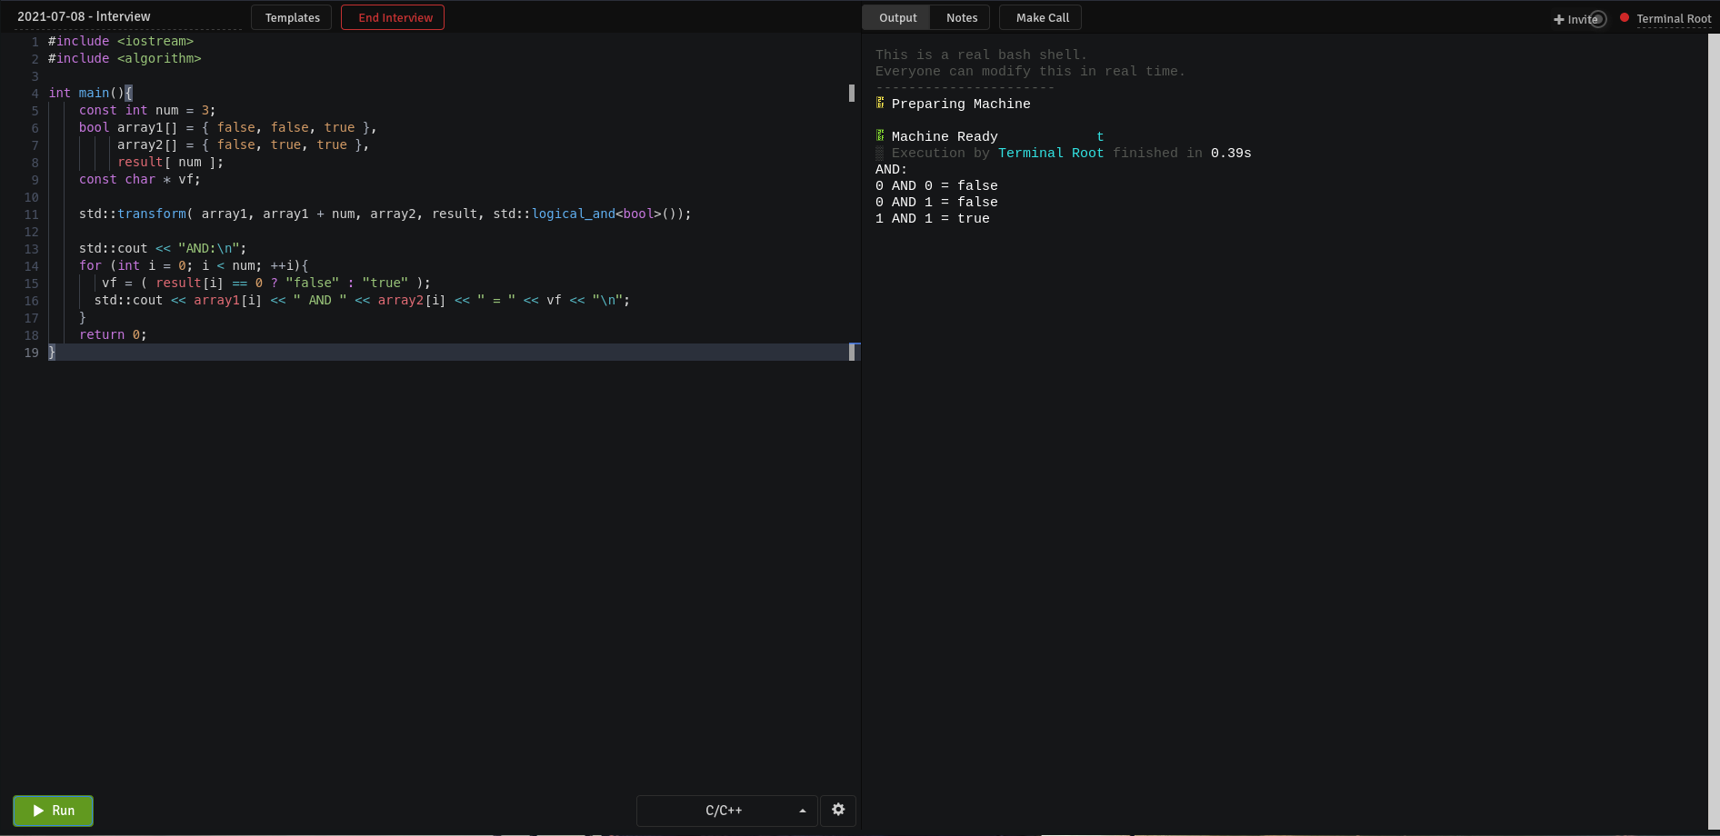Click line number 10 in the gutter
The image size is (1720, 836).
pos(32,197)
